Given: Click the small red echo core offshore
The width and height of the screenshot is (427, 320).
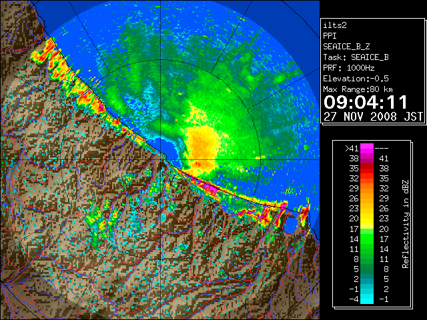Looking at the screenshot, I should 197,164.
